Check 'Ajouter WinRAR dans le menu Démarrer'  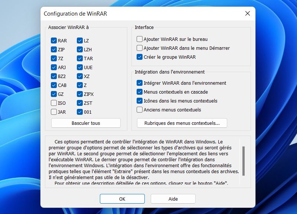(139, 48)
